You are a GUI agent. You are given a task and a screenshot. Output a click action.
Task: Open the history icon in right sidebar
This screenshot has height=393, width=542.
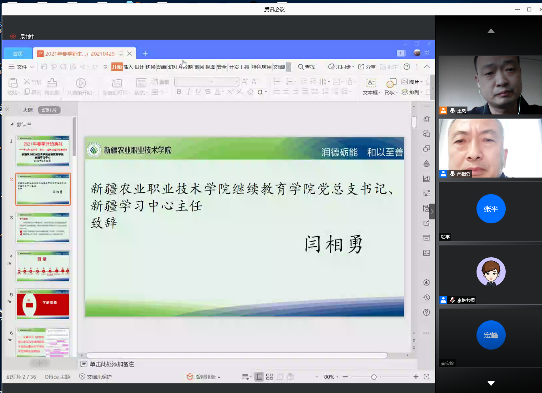pos(426,298)
